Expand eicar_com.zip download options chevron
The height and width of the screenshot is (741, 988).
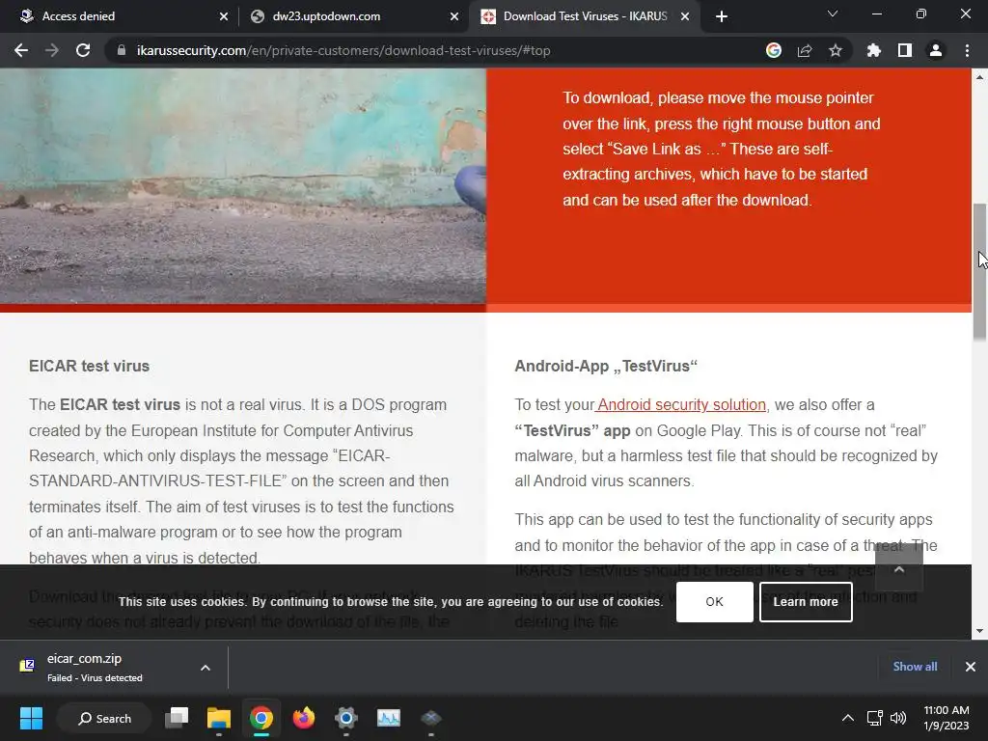point(206,668)
